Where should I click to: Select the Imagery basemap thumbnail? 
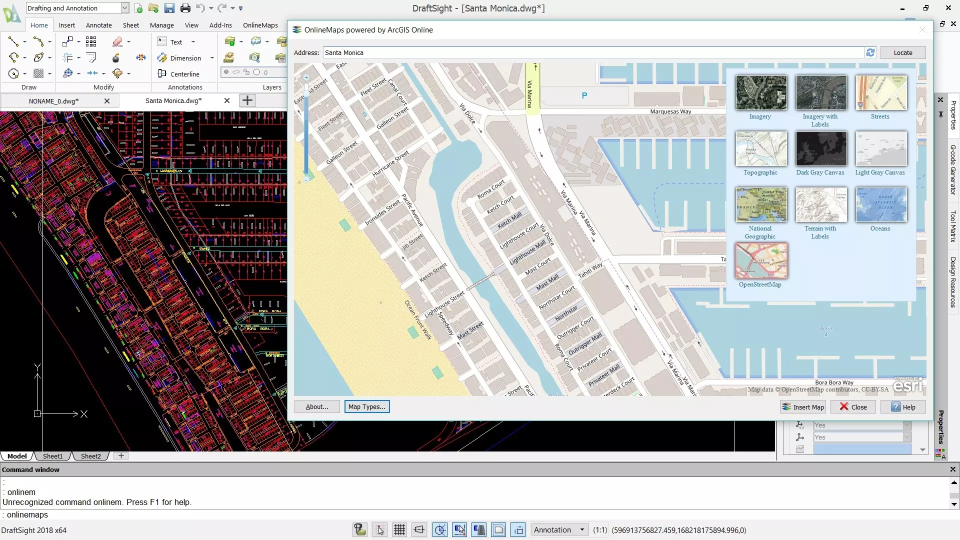click(x=760, y=92)
